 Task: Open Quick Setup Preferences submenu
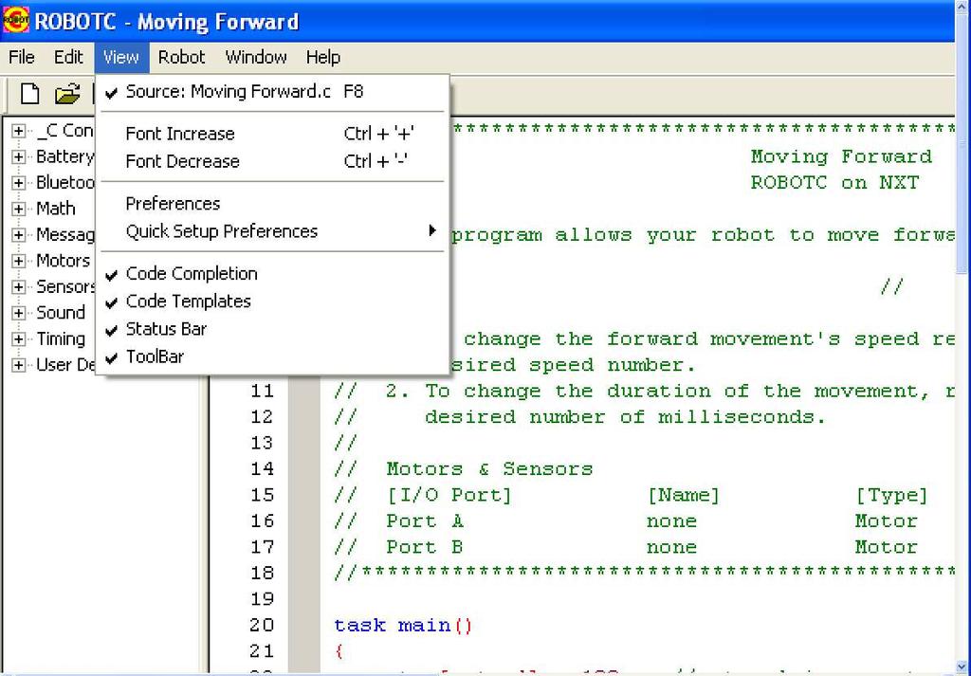(272, 231)
